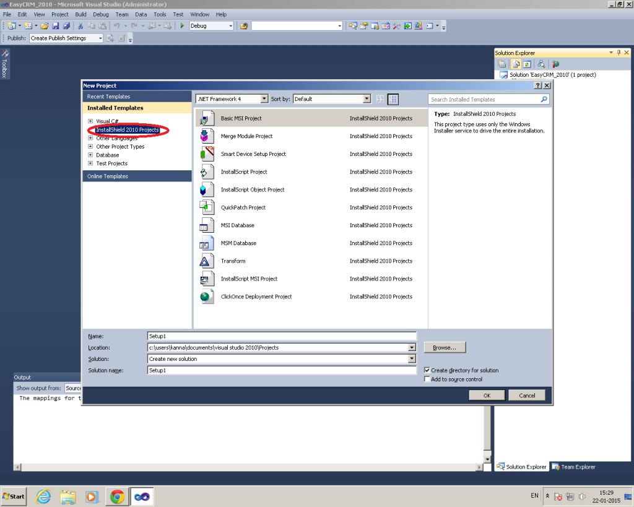The image size is (634, 507).
Task: Select the InstallScript Project template
Action: pyautogui.click(x=311, y=172)
